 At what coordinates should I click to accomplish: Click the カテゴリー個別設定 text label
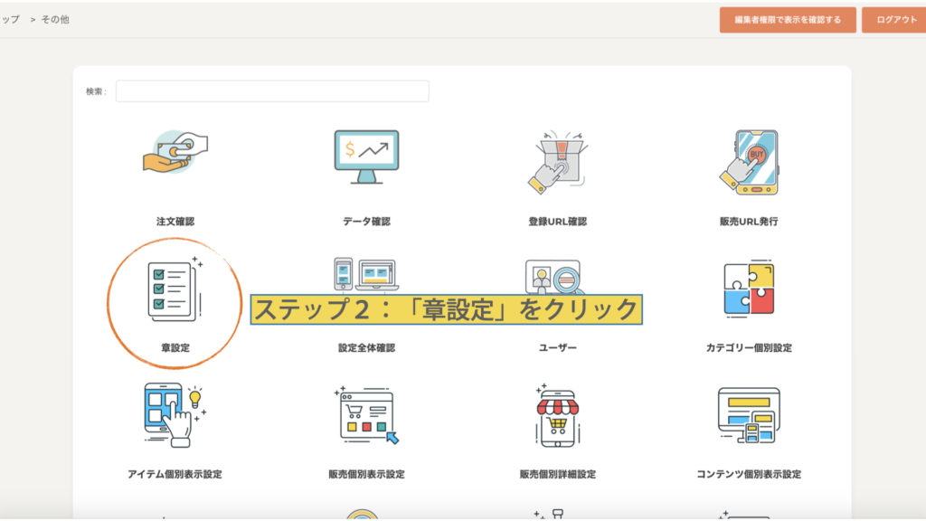(x=749, y=347)
